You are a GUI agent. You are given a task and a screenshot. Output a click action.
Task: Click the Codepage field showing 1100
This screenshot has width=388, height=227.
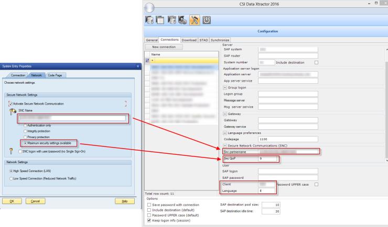click(288, 139)
